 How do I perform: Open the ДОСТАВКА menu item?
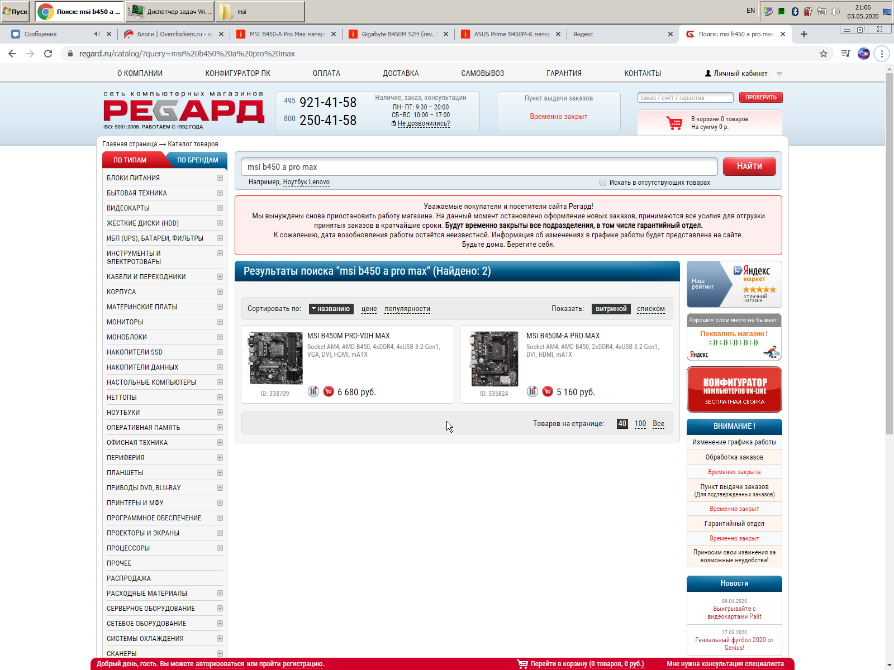tap(401, 73)
